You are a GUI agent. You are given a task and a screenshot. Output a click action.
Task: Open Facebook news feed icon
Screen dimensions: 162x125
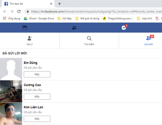point(25,28)
